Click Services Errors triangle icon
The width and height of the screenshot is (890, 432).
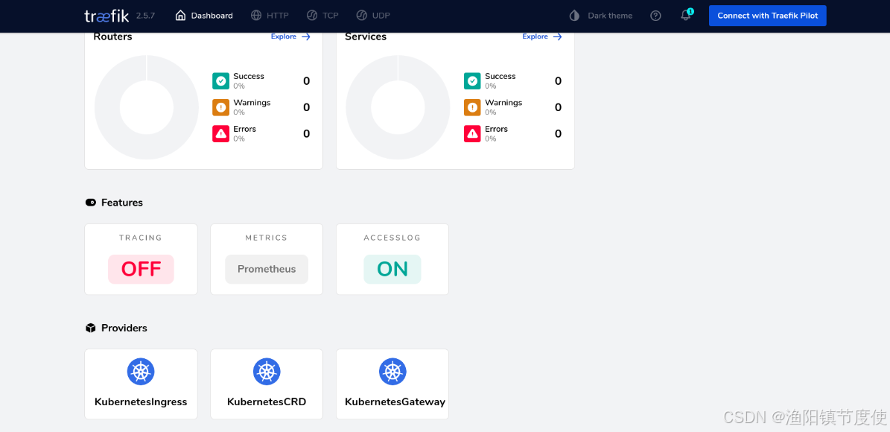click(x=472, y=133)
